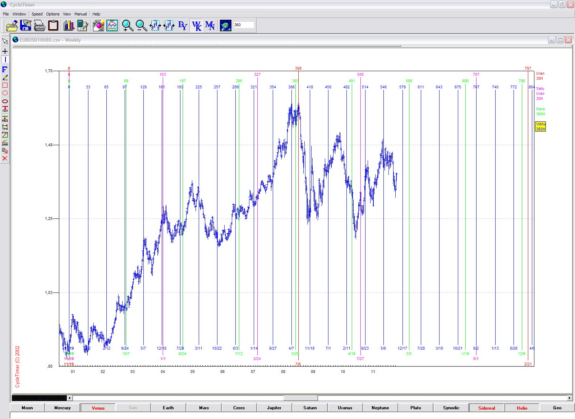Select the Price measurement tool
This screenshot has height=419, width=575.
5,119
